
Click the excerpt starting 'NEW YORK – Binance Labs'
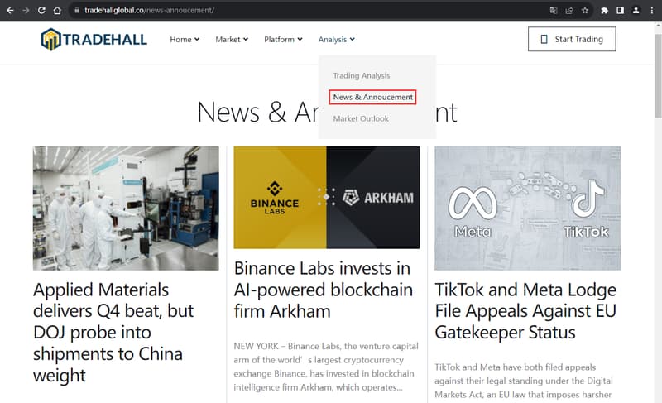click(326, 367)
